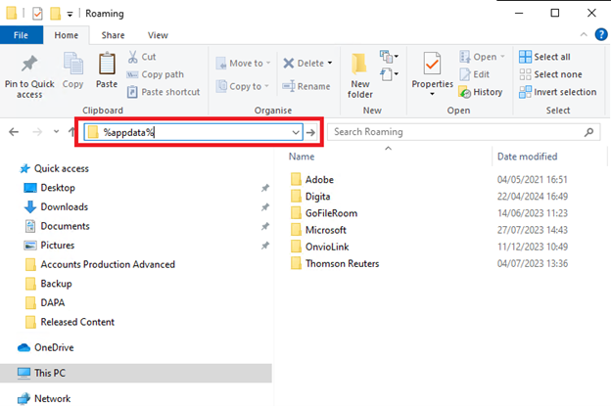Expand the address bar history dropdown

[296, 132]
